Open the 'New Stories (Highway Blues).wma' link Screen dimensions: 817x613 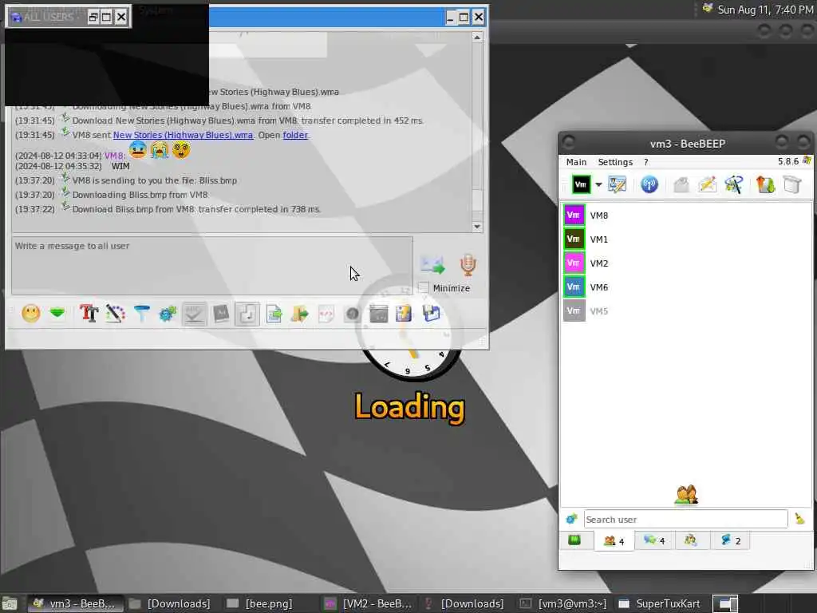(183, 135)
